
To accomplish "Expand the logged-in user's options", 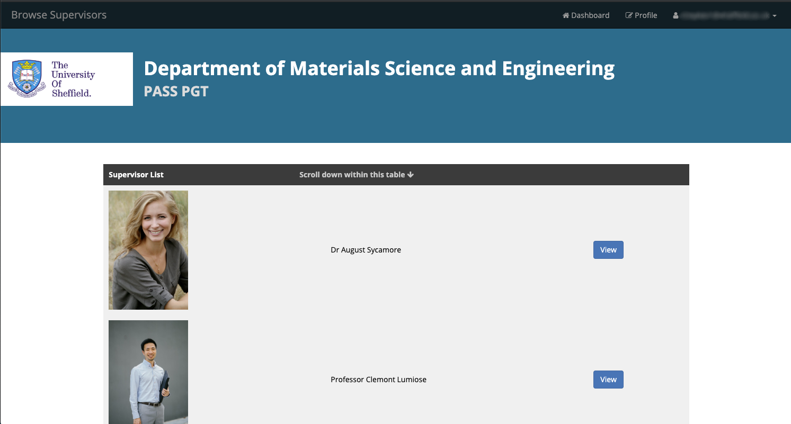I will 726,15.
